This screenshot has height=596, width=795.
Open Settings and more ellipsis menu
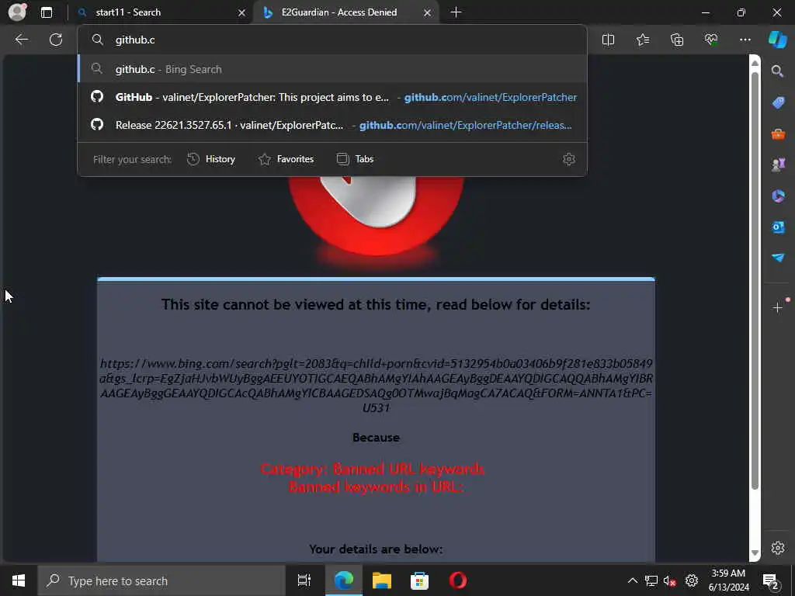coord(745,40)
